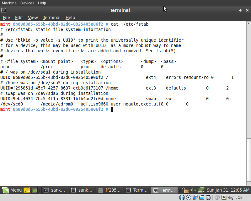
Task: Click the Terminal icon in window title bar
Action: [4, 10]
